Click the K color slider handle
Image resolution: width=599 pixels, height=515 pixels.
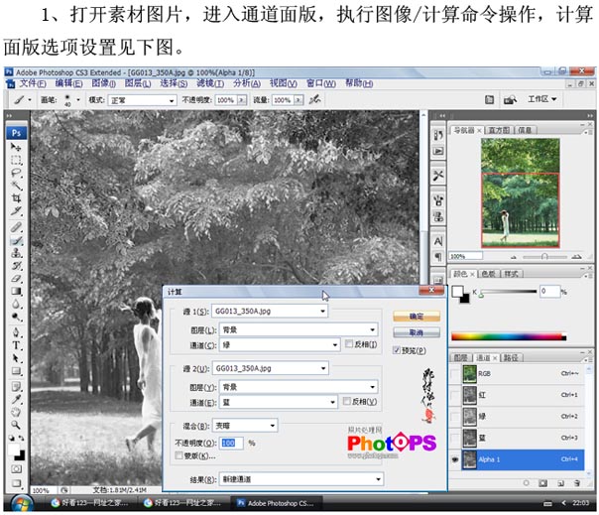point(481,295)
